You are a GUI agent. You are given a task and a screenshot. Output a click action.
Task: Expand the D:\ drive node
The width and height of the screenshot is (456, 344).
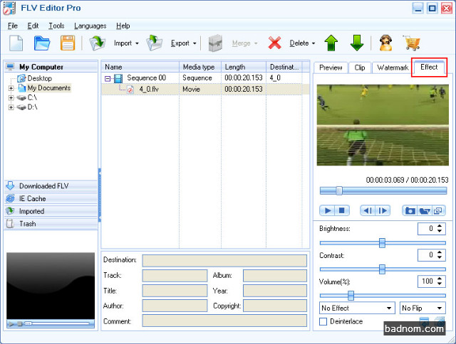coord(11,107)
